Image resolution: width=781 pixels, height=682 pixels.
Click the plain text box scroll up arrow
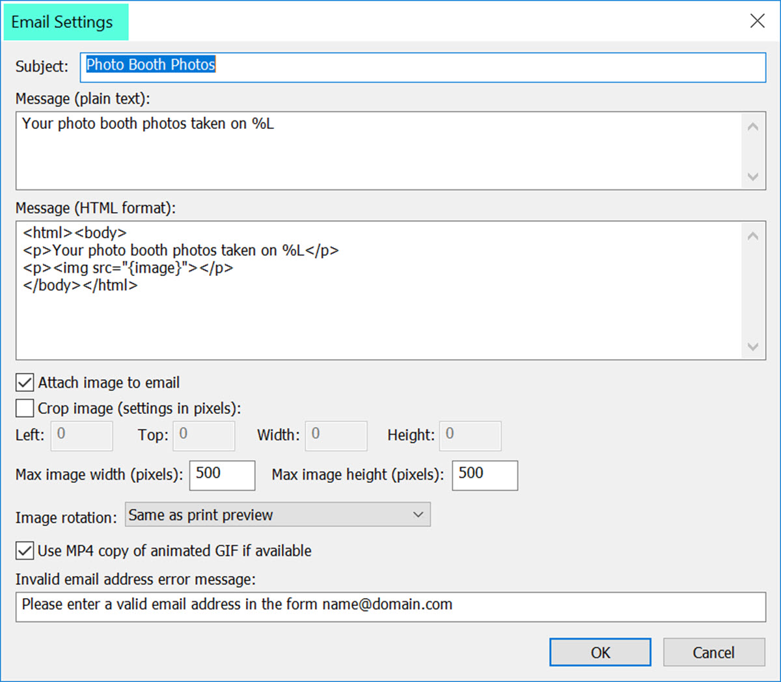753,126
